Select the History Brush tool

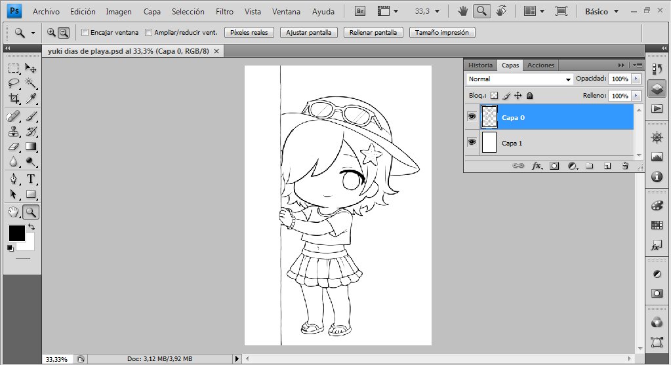30,131
